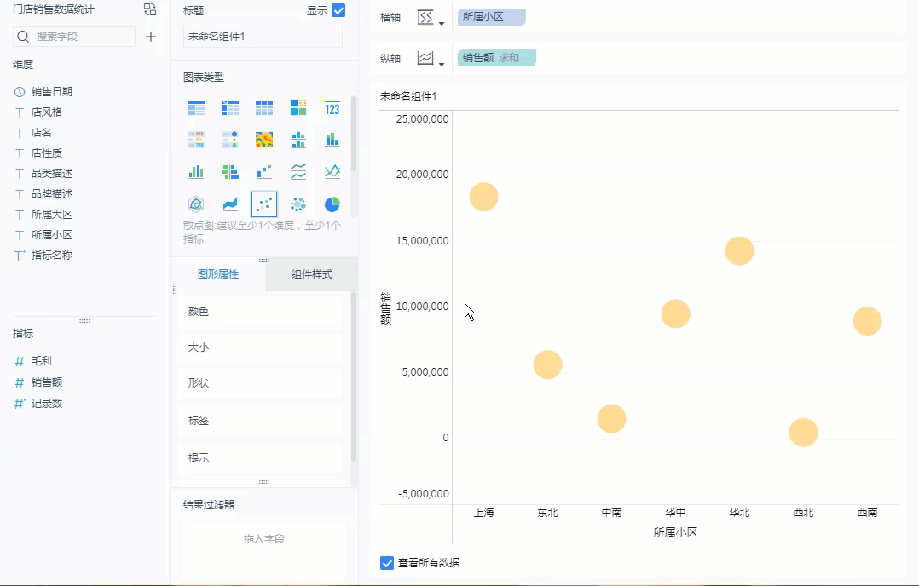Select the dot table chart icon
The width and height of the screenshot is (919, 586).
point(230,140)
